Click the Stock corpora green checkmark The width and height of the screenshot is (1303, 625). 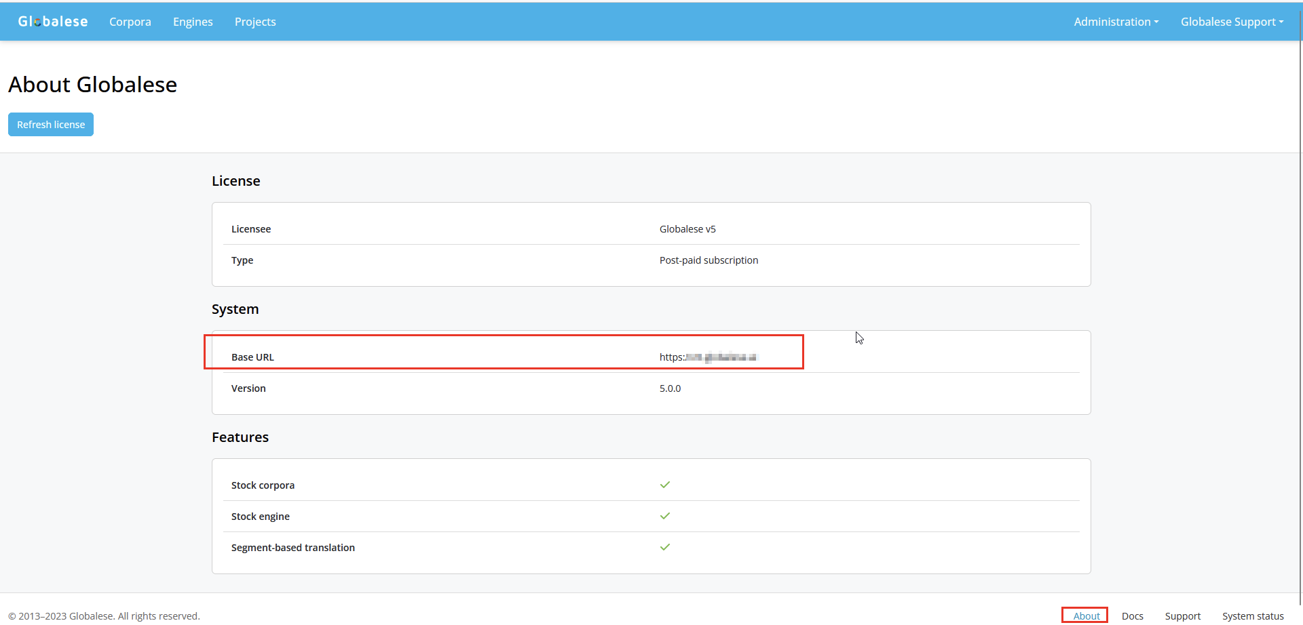665,485
